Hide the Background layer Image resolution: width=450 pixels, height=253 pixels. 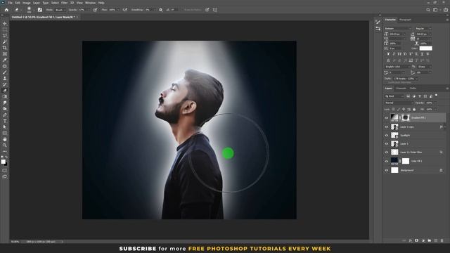[386, 170]
